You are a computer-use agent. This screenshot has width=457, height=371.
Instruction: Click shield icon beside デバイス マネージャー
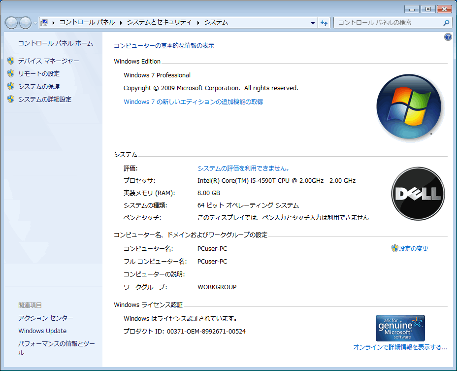[11, 61]
